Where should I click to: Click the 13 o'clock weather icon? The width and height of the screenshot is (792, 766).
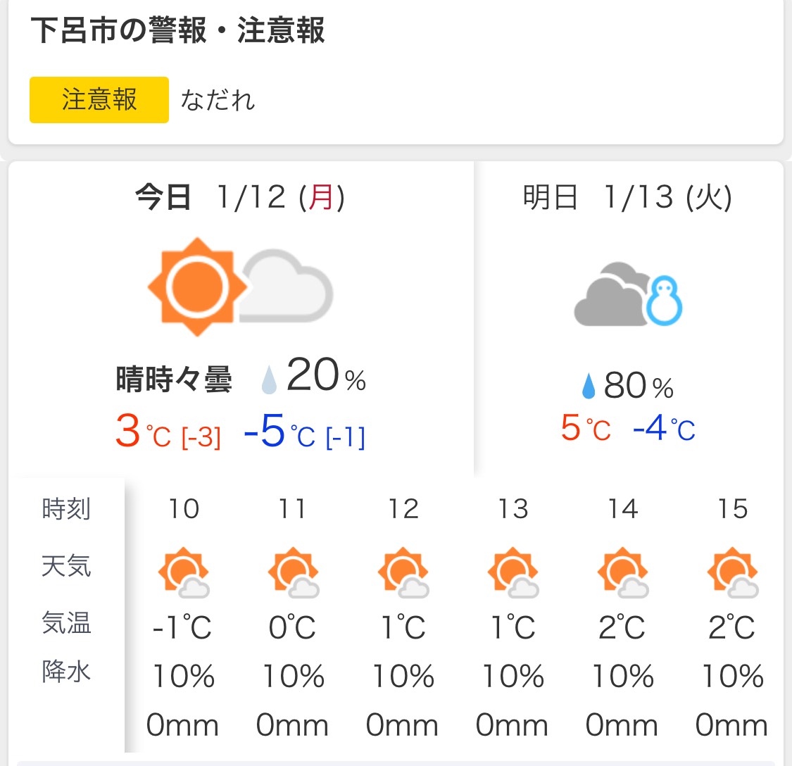click(x=513, y=572)
